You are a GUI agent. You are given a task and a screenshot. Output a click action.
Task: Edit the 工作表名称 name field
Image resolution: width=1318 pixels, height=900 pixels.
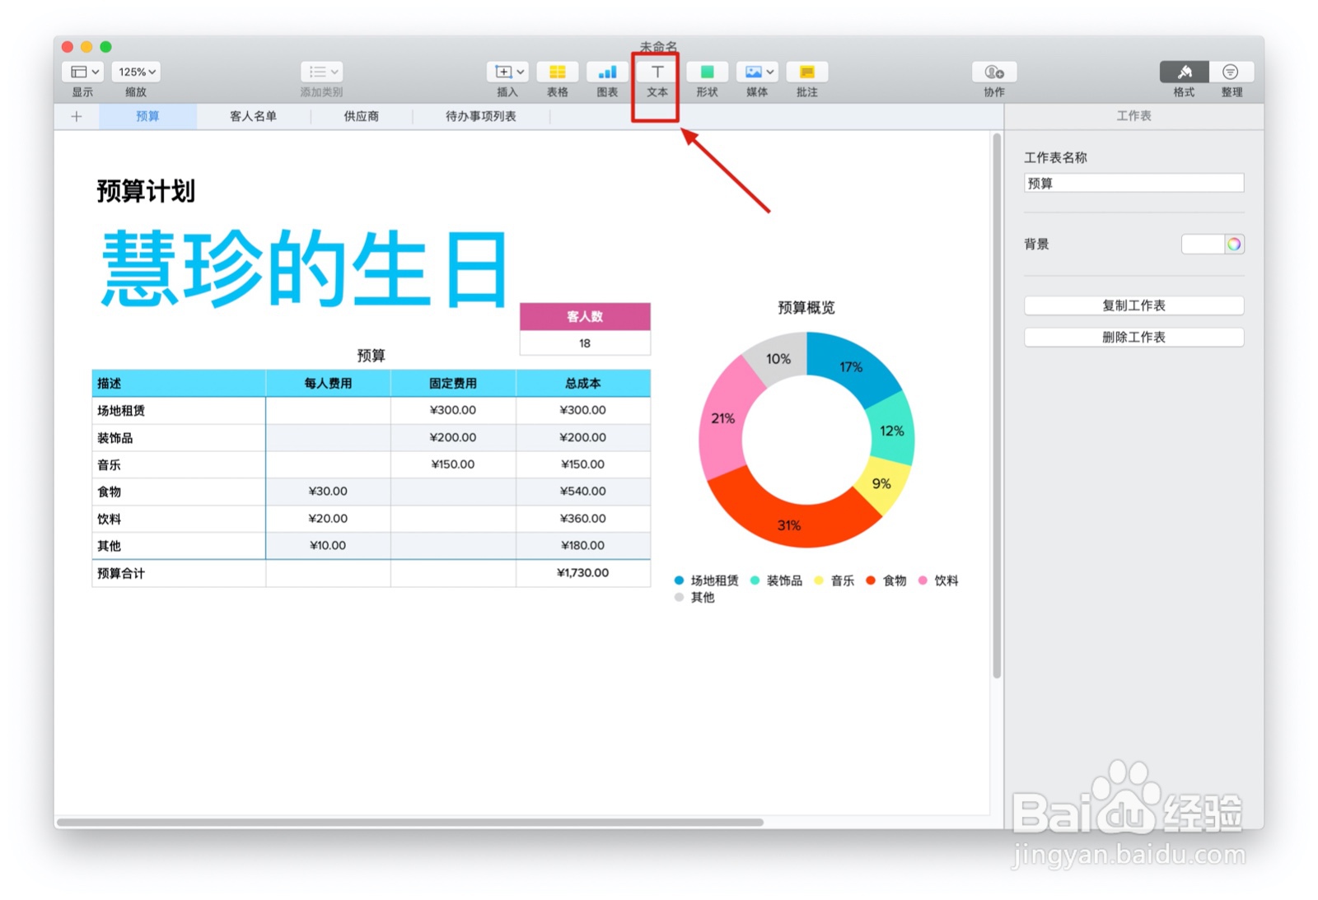(1133, 183)
